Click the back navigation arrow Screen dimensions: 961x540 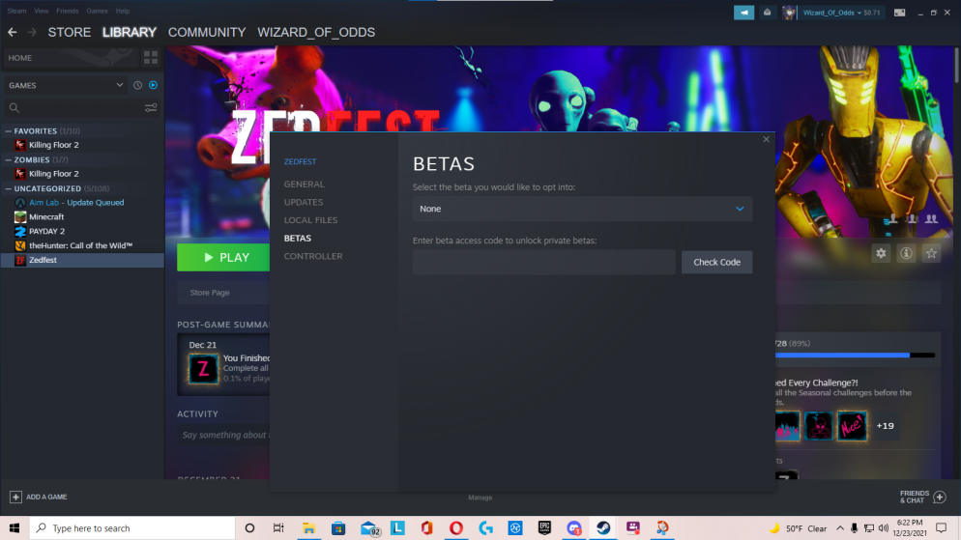click(13, 32)
